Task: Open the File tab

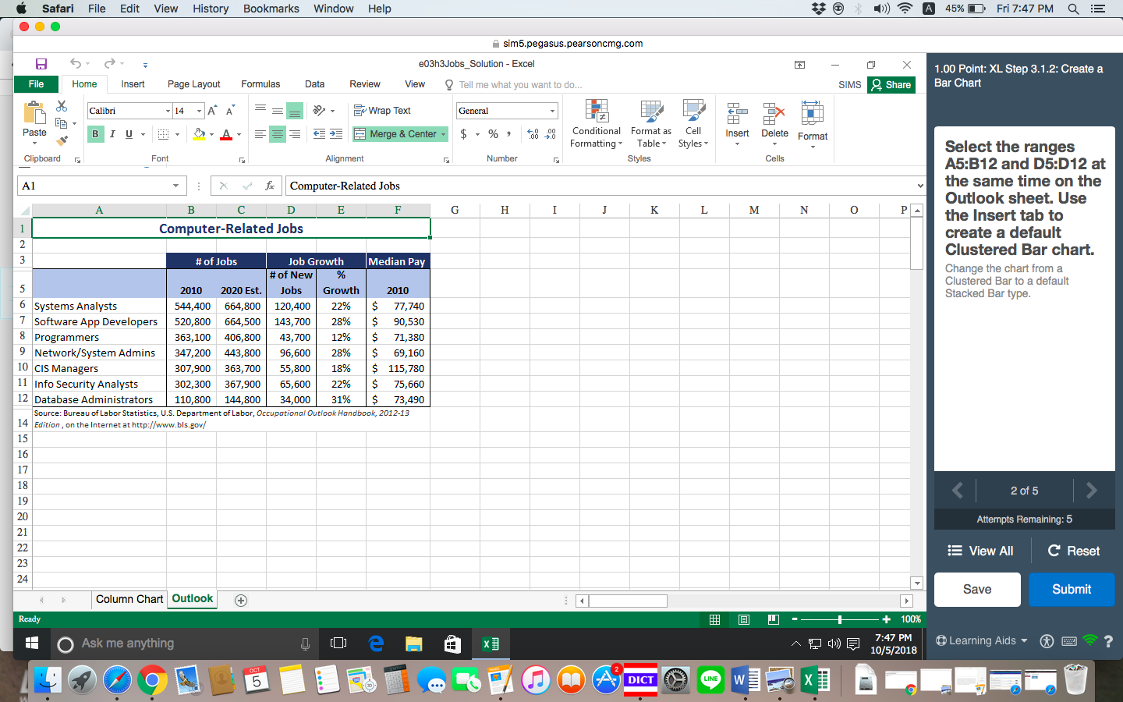Action: click(37, 84)
